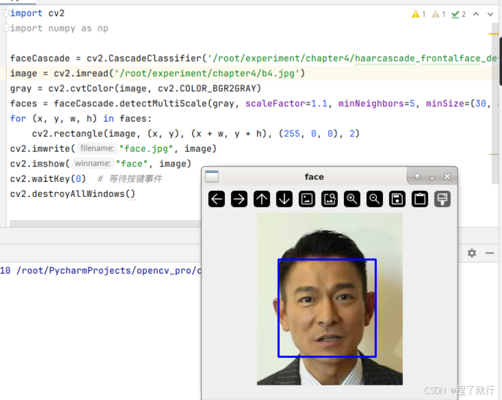Click the up arrow in the face viewer toolbar
The width and height of the screenshot is (502, 400).
[x=261, y=199]
